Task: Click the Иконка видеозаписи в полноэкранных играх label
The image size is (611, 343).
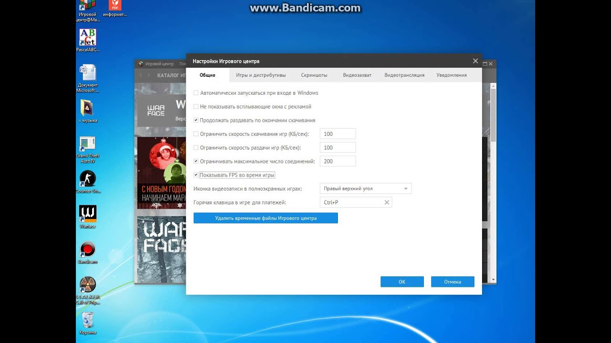Action: pyautogui.click(x=248, y=189)
